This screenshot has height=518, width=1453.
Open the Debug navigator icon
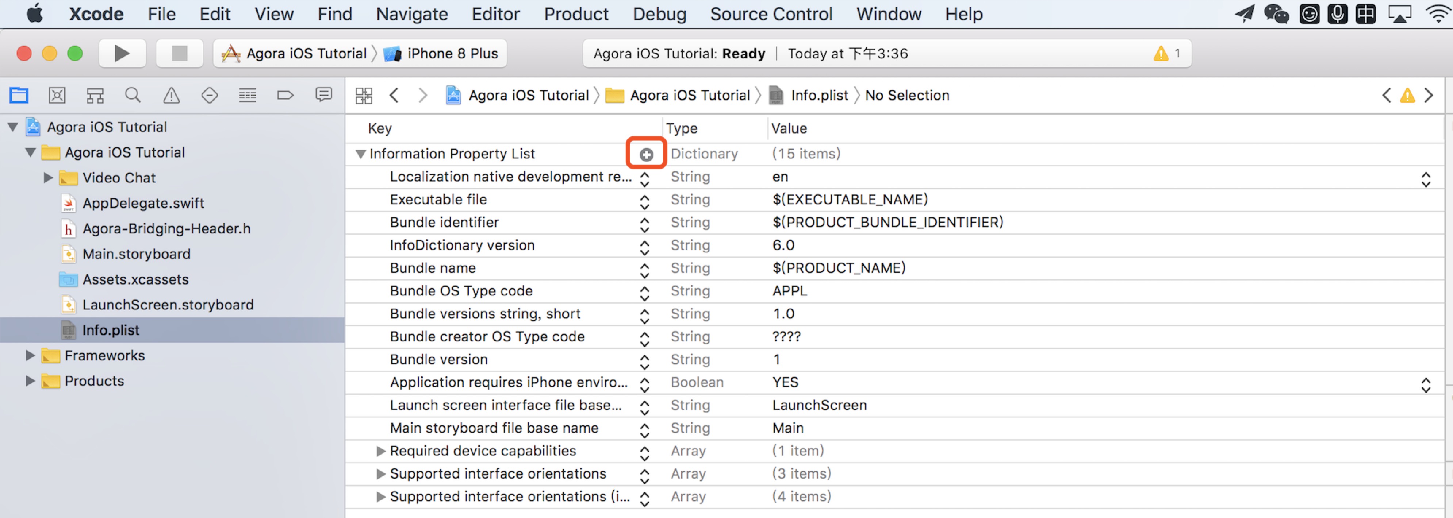click(248, 95)
